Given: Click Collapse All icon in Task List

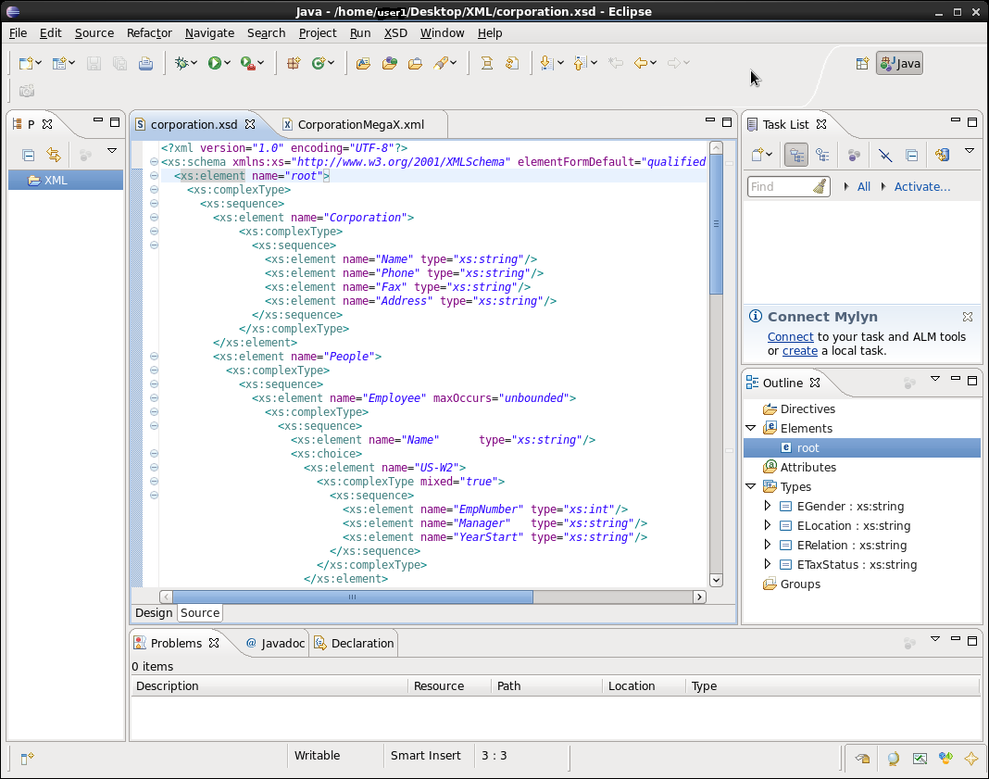Looking at the screenshot, I should coord(911,155).
